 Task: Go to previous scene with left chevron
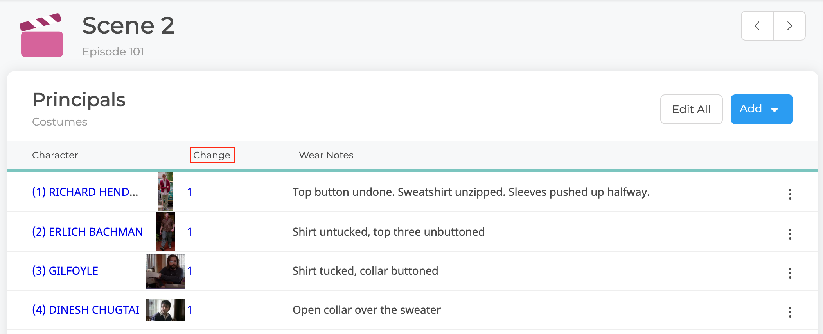click(757, 26)
